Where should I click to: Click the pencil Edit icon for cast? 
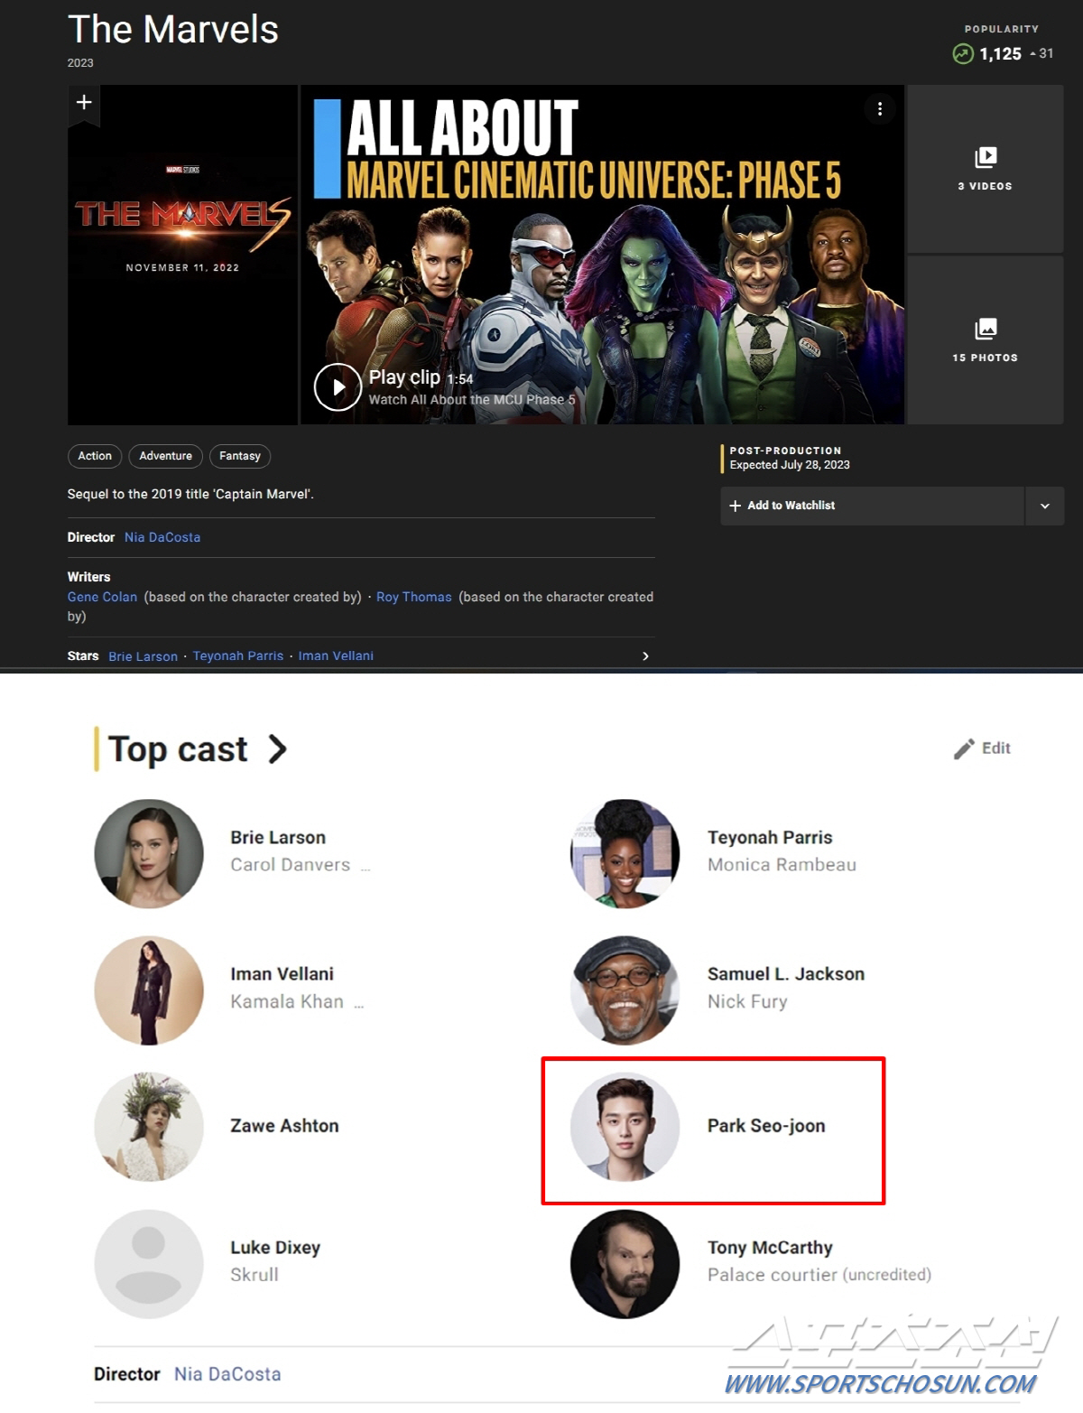click(964, 748)
